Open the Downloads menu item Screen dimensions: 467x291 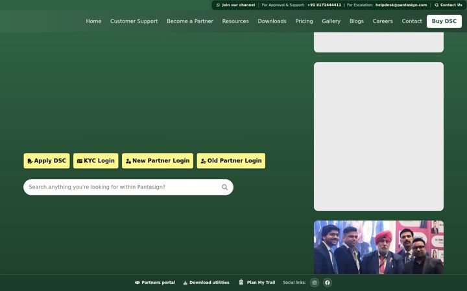pyautogui.click(x=272, y=21)
